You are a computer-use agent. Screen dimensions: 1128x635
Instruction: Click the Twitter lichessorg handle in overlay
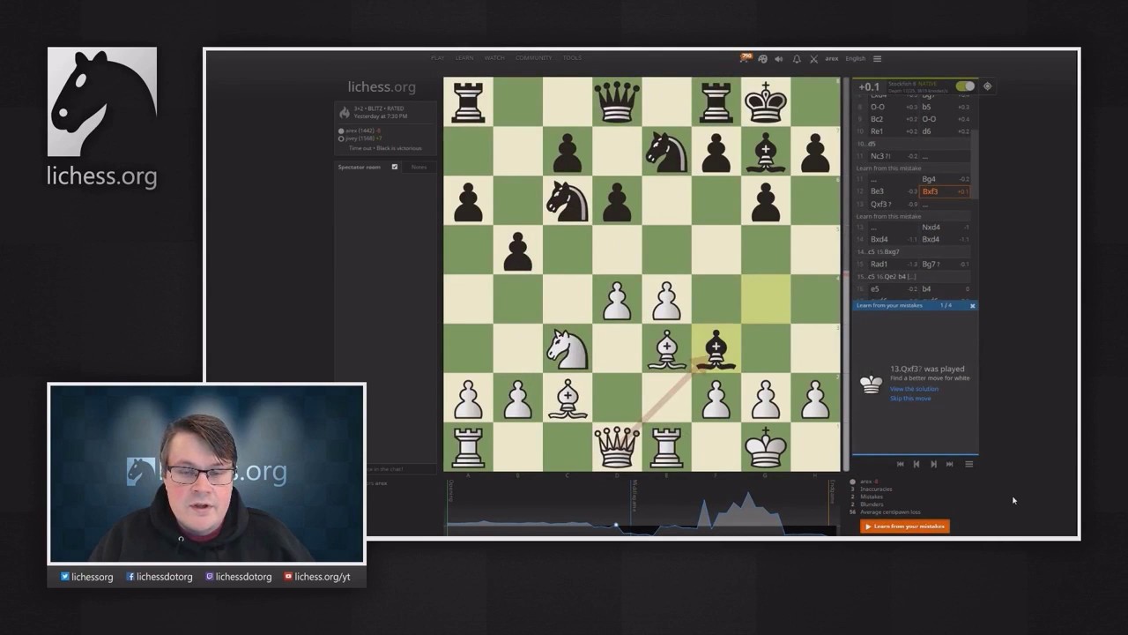[x=86, y=577]
